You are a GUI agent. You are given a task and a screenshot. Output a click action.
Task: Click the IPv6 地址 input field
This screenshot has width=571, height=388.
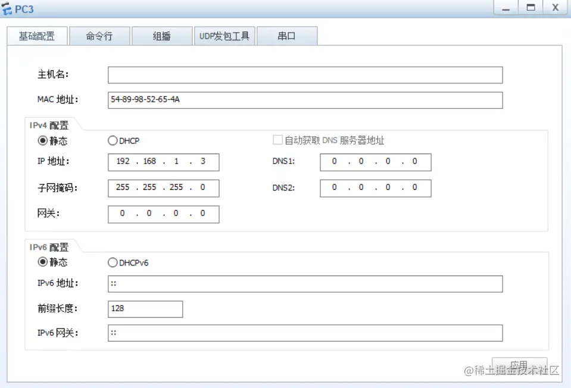pos(305,284)
